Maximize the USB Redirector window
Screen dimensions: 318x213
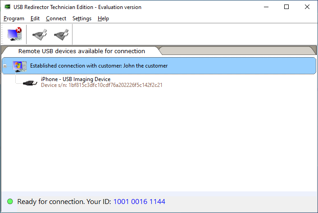(x=286, y=7)
